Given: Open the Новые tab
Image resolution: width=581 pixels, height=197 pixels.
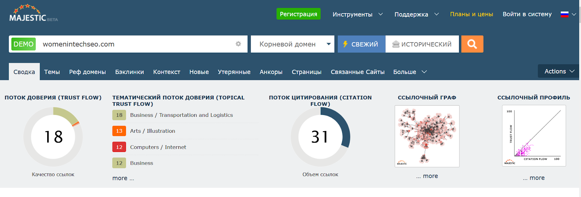Looking at the screenshot, I should [199, 72].
